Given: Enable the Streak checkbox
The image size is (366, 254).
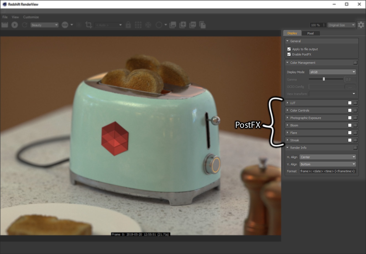Looking at the screenshot, I should [350, 140].
